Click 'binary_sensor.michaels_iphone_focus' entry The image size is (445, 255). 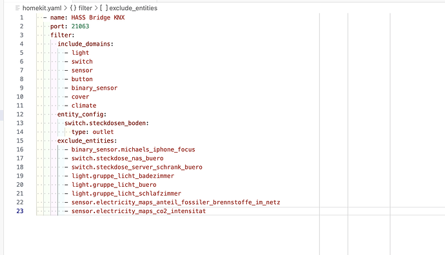(x=133, y=149)
